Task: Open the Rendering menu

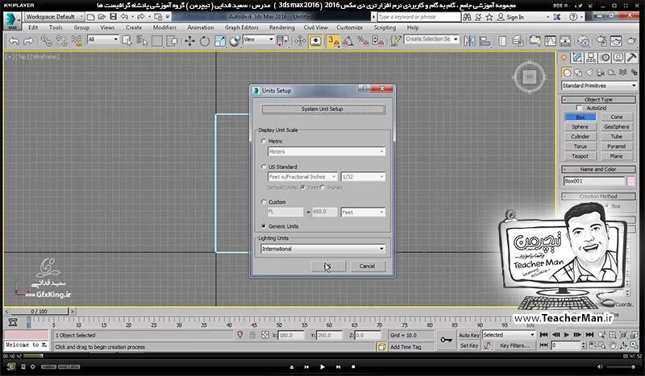Action: pos(281,27)
